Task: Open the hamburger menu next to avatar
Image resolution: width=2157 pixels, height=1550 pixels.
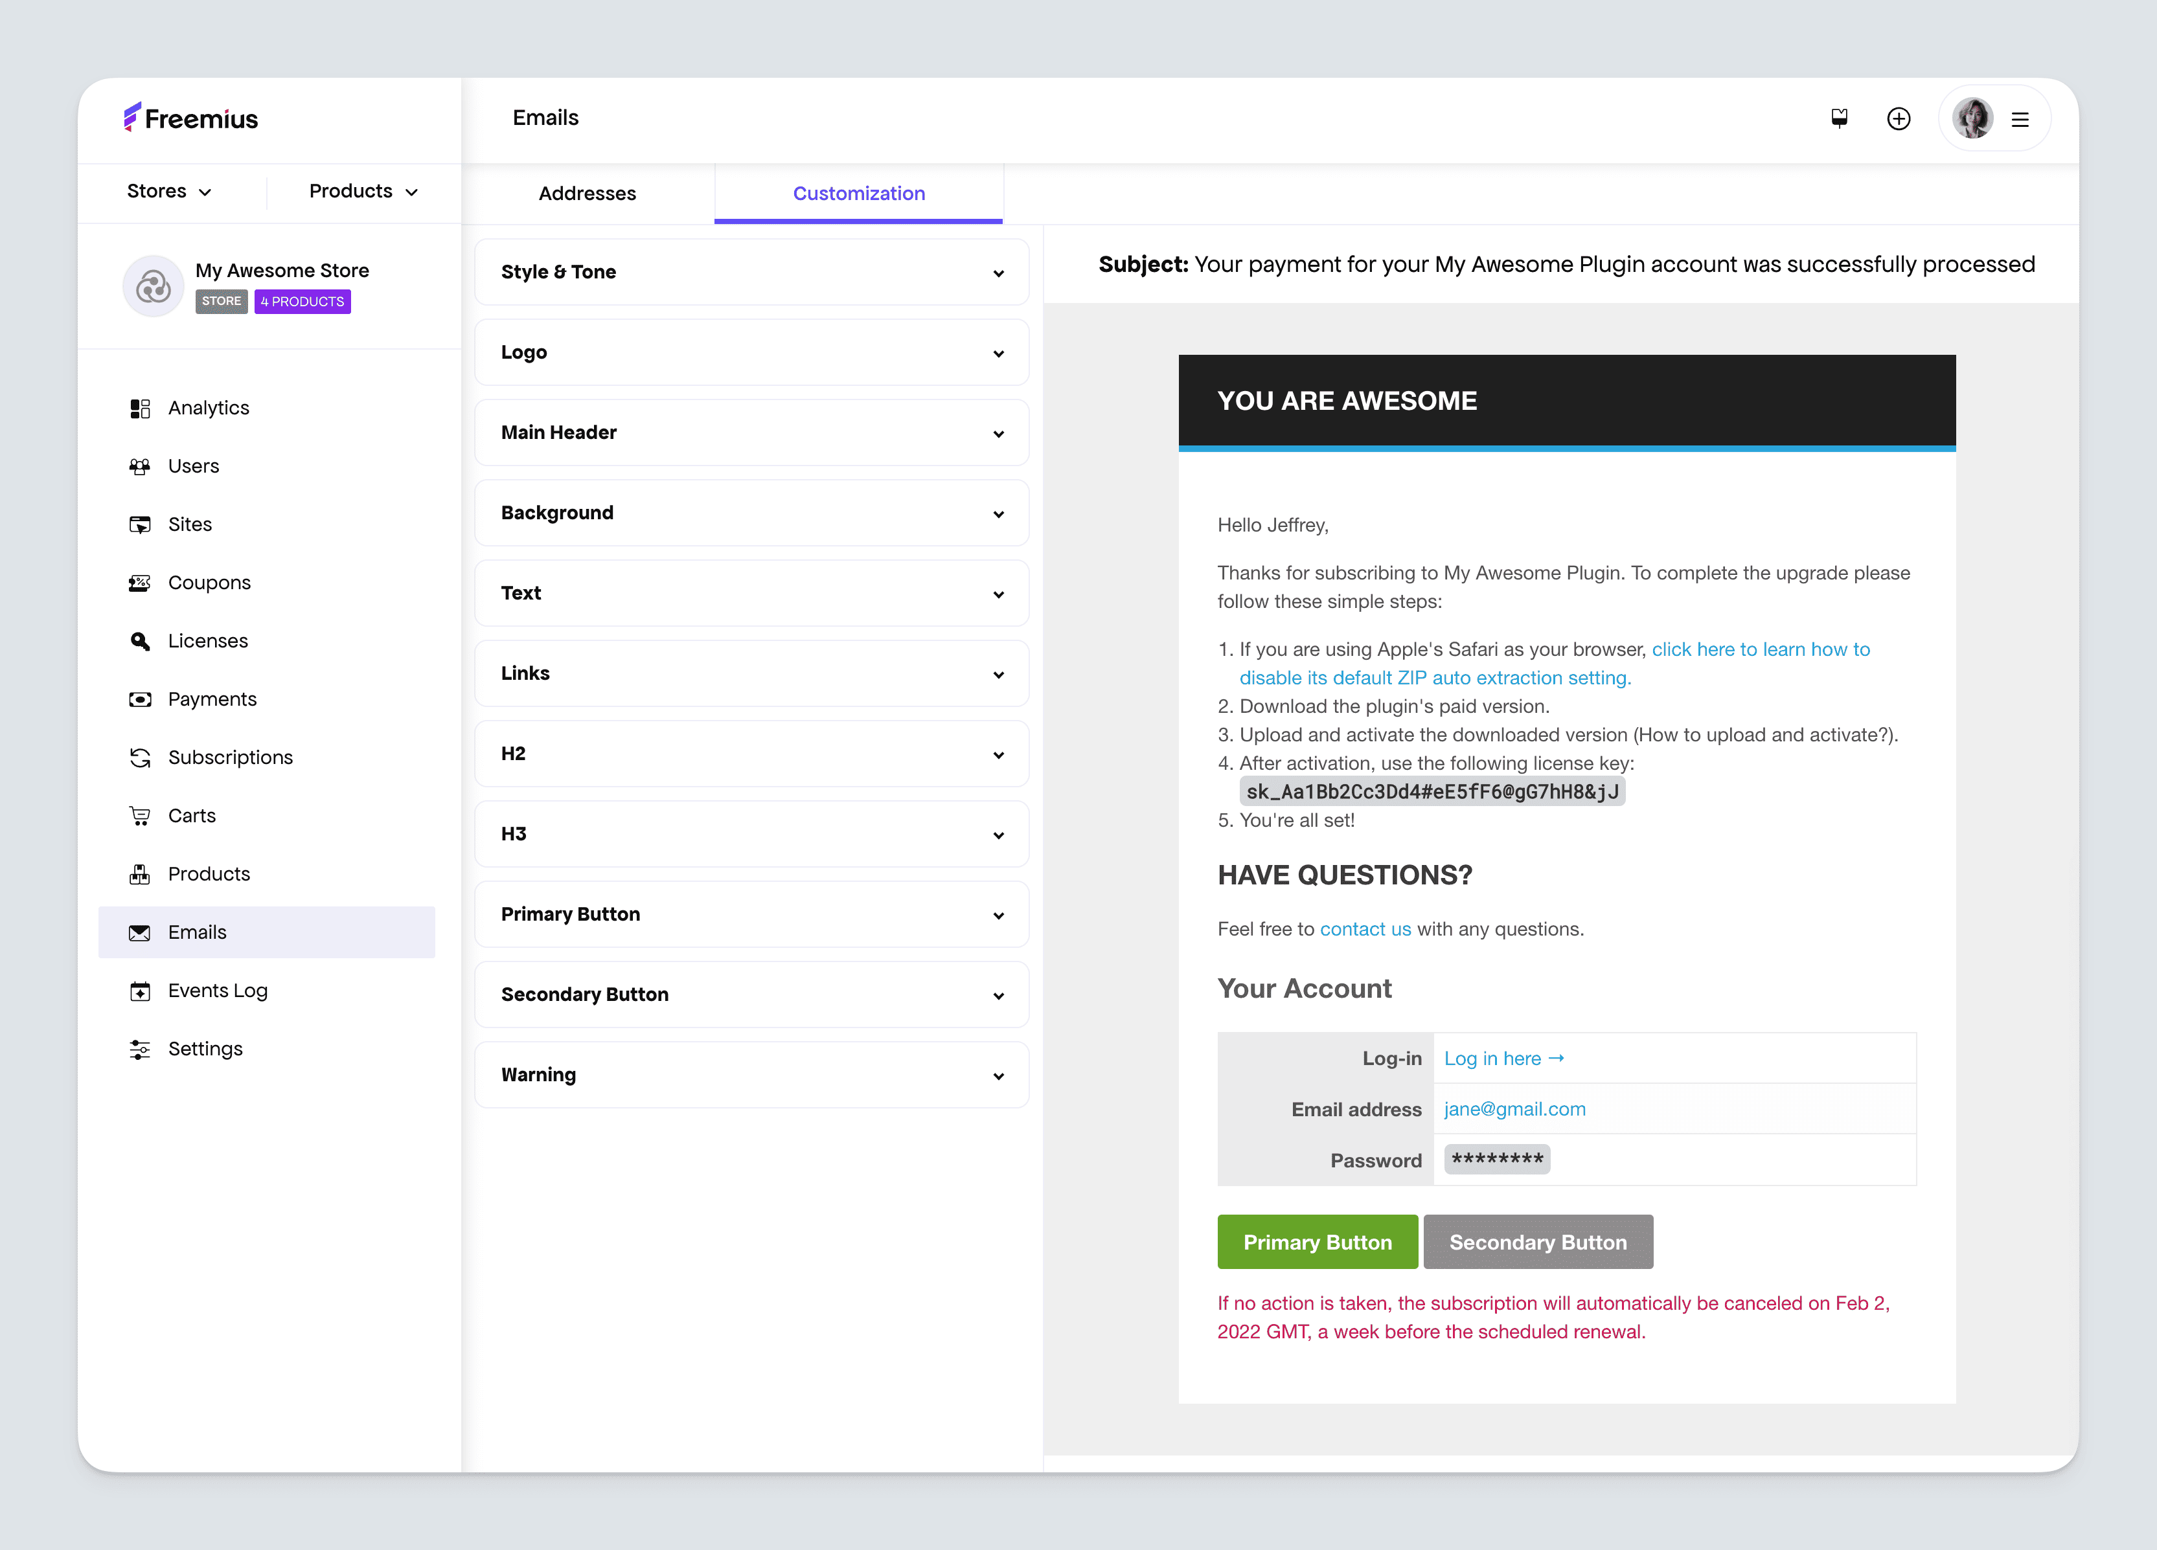Action: [x=2020, y=120]
